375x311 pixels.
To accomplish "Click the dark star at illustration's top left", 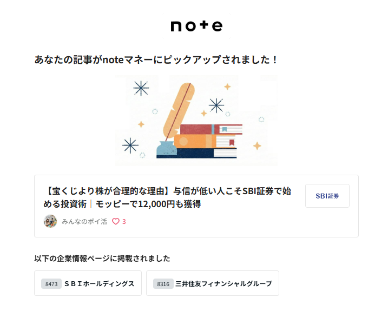I will pyautogui.click(x=141, y=88).
